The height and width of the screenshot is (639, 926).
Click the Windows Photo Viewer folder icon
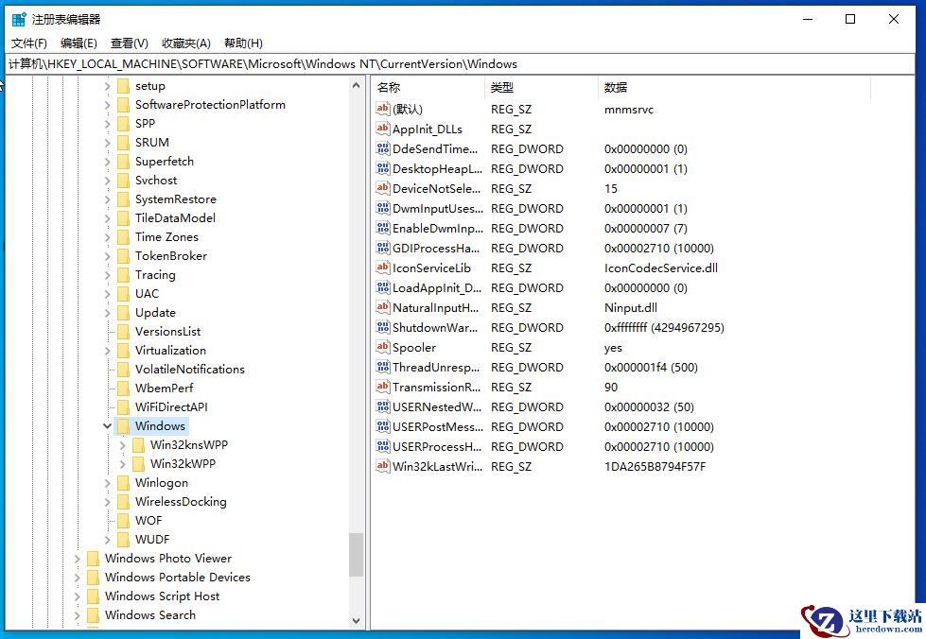pyautogui.click(x=93, y=559)
